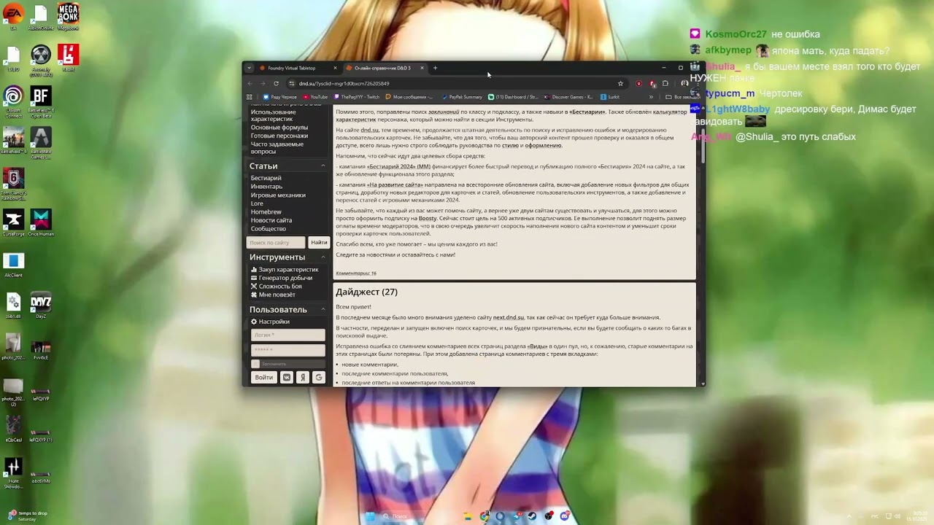Viewport: 934px width, 525px height.
Task: Open the Homebrew sidebar item
Action: [266, 212]
